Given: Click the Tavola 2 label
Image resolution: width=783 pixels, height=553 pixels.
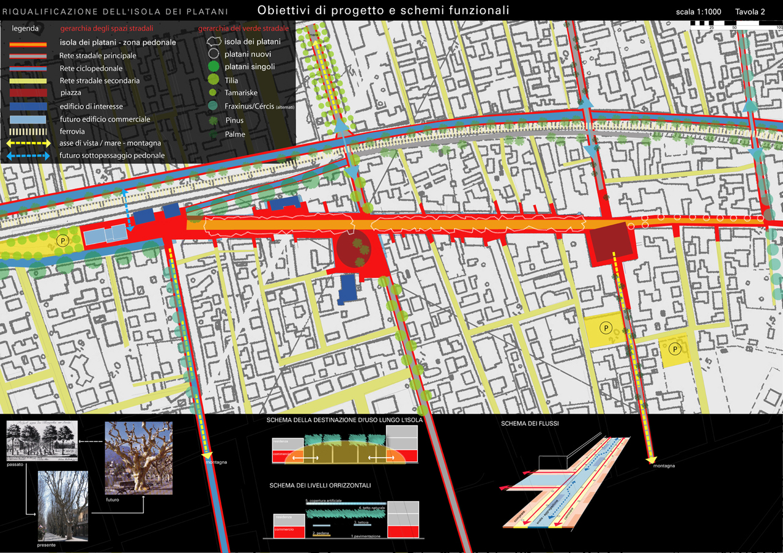Looking at the screenshot, I should (x=750, y=12).
